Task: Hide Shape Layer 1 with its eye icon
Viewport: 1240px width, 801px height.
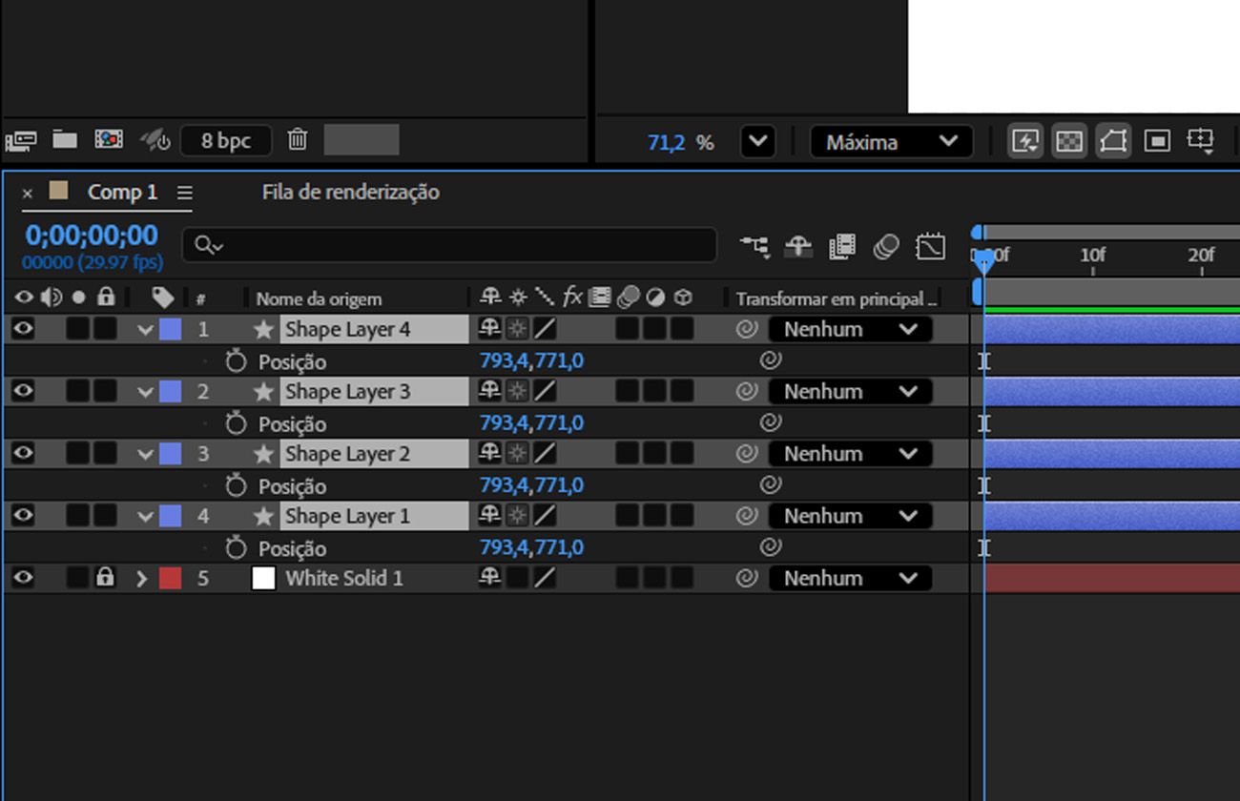Action: click(23, 516)
